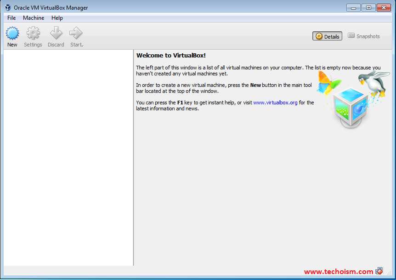Click the New virtual machine icon
This screenshot has width=396, height=280.
pos(12,33)
